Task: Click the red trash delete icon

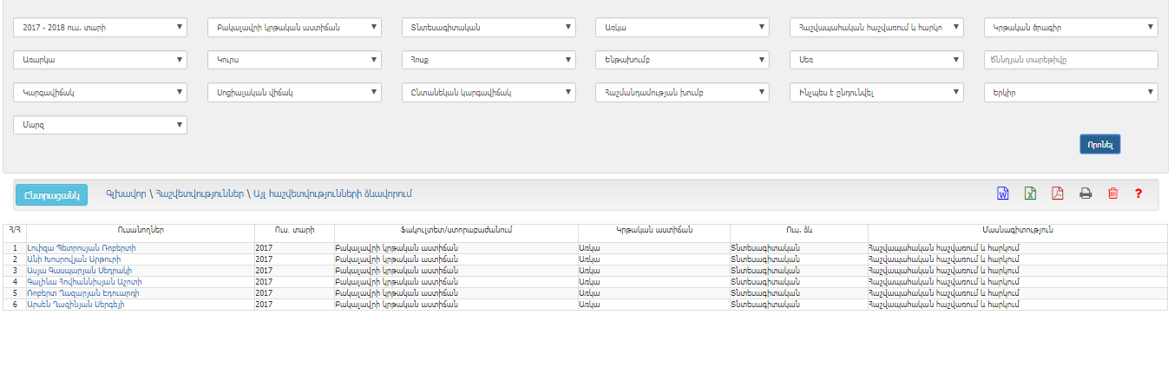Action: (x=1112, y=193)
